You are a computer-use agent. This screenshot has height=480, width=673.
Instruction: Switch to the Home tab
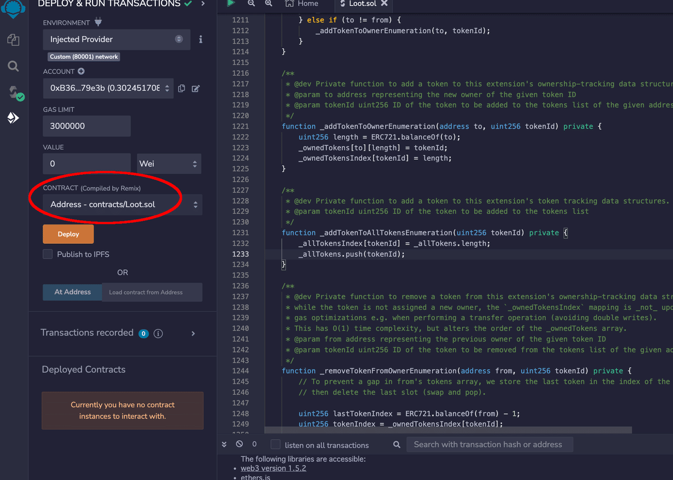click(302, 3)
